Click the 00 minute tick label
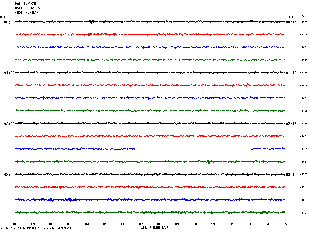 click(15, 224)
